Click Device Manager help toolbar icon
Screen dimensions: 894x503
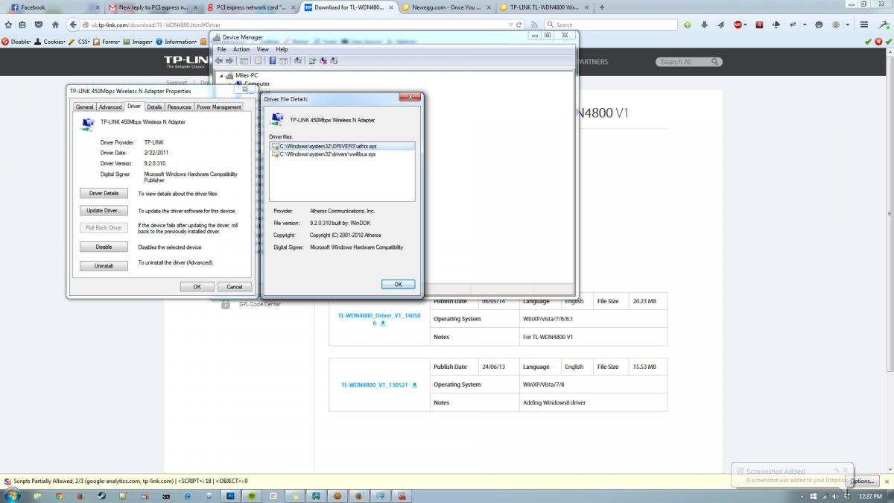273,60
